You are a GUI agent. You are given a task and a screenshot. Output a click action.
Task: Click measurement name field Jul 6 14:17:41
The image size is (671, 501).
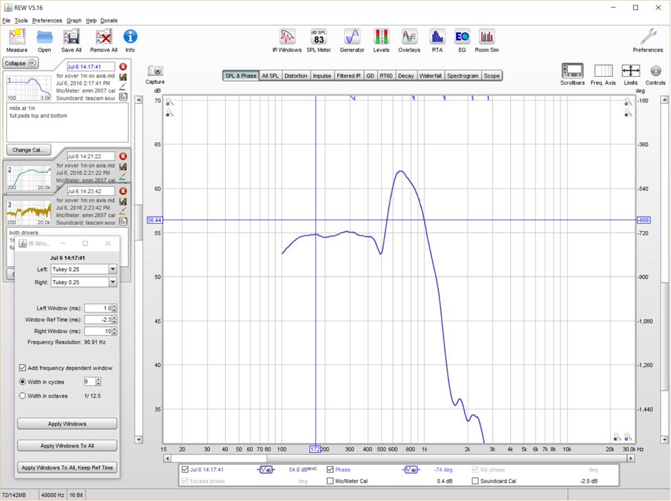pyautogui.click(x=91, y=67)
